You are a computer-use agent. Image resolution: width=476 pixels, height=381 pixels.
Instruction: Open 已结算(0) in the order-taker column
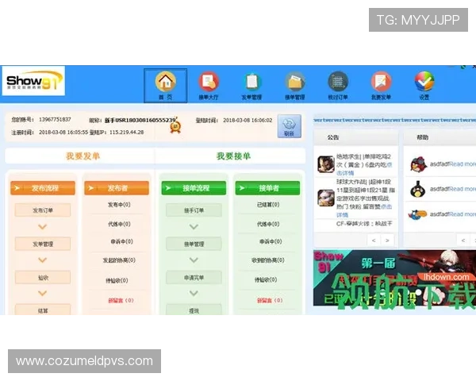click(x=268, y=205)
